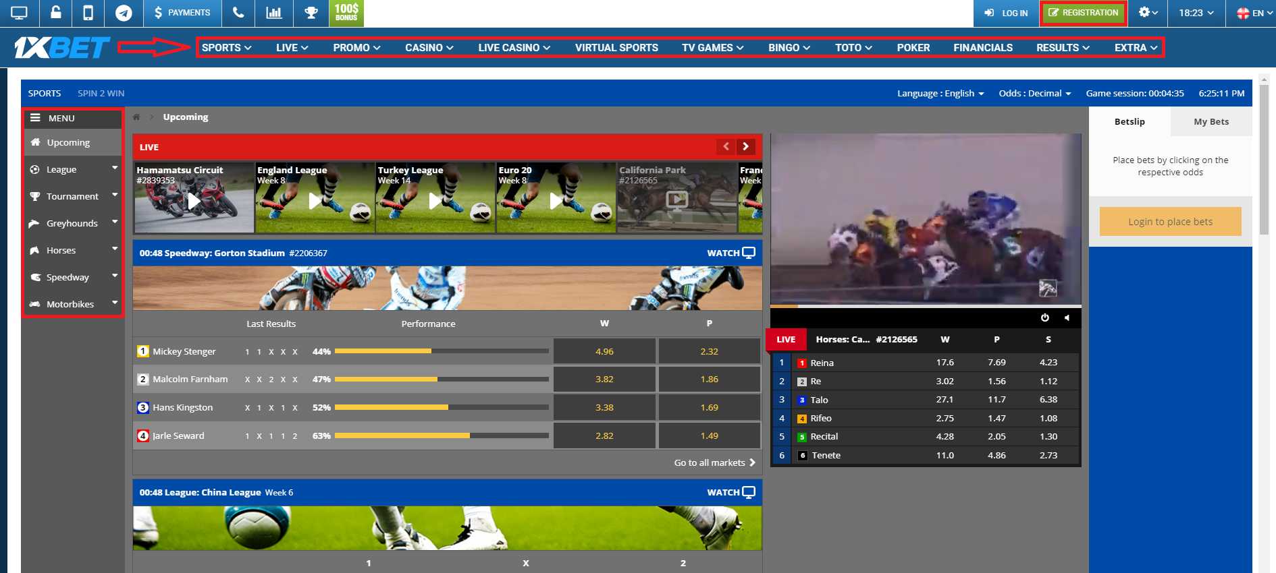This screenshot has height=573, width=1276.
Task: Expand the Motorbikes sidebar section
Action: (x=115, y=303)
